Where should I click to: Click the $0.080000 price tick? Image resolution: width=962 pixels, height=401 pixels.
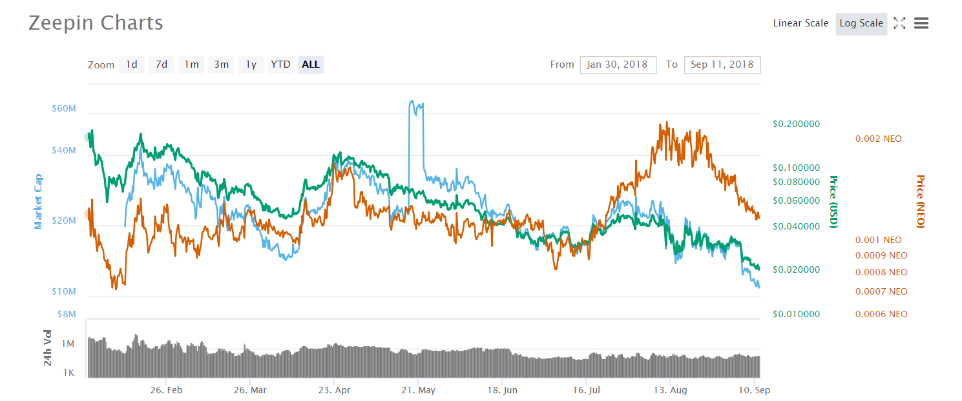pyautogui.click(x=796, y=182)
